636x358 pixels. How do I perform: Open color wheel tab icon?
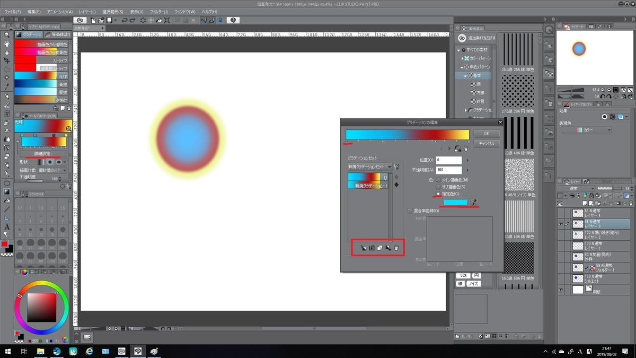pyautogui.click(x=24, y=273)
